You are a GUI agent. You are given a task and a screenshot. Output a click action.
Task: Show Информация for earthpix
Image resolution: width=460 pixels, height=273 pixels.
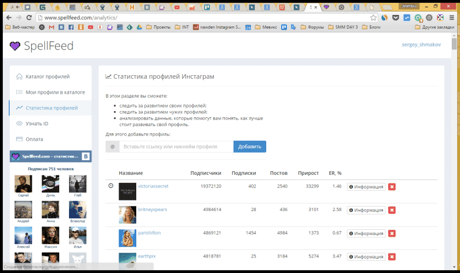point(366,256)
